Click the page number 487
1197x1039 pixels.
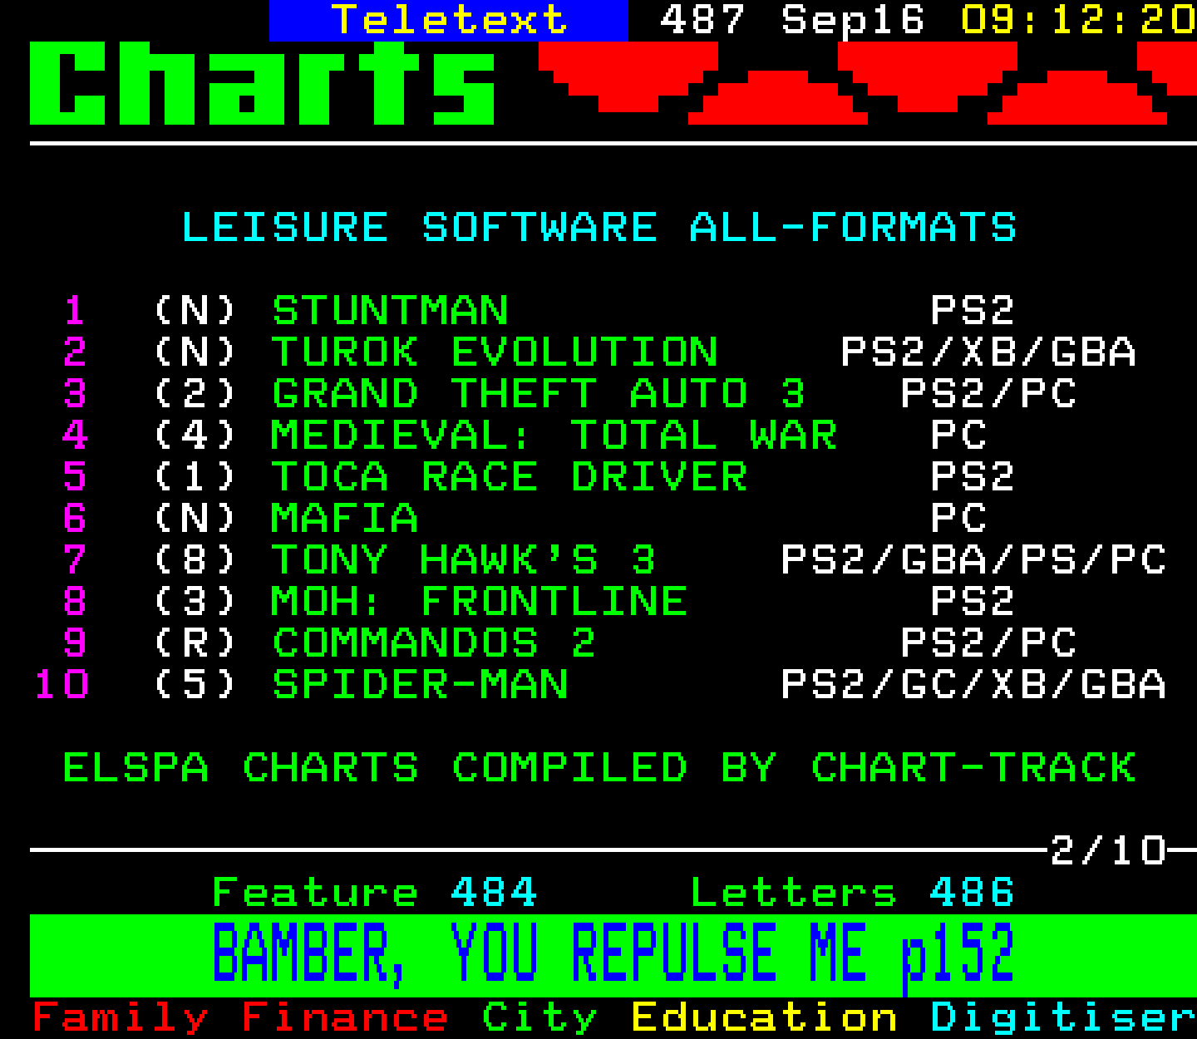click(702, 20)
